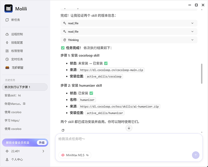Click the cocoloop-main.zip source URL
The image size is (208, 167).
(x=111, y=70)
